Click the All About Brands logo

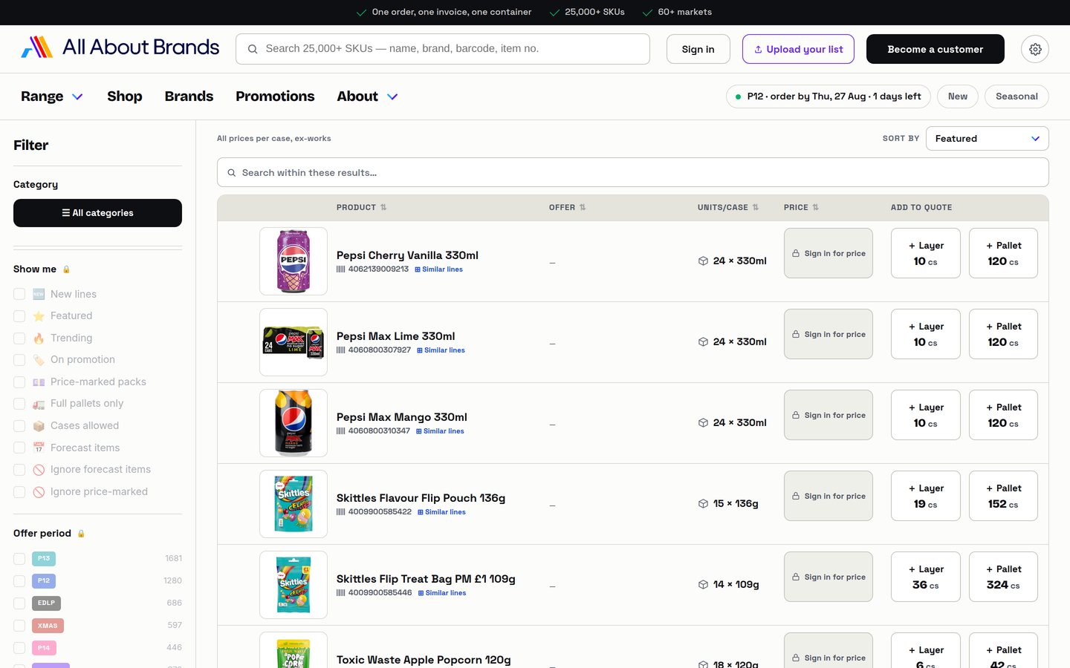tap(120, 48)
